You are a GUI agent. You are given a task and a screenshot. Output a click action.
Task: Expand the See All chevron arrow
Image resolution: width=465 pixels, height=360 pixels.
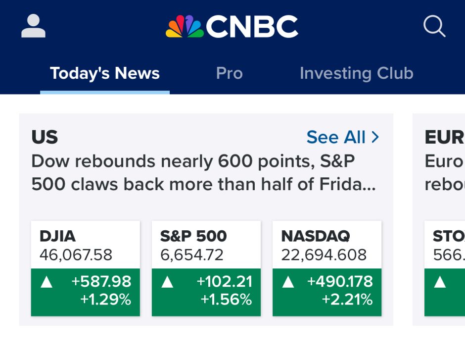[375, 137]
